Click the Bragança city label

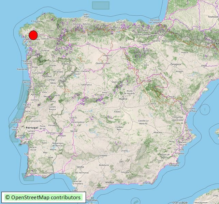(x=66, y=64)
